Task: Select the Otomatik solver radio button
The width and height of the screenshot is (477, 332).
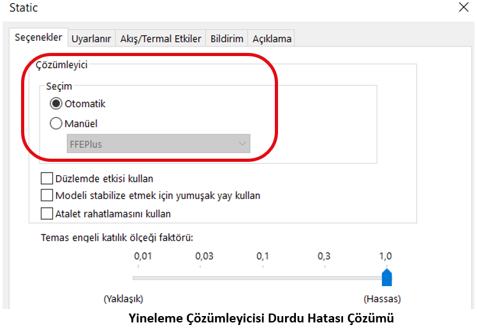Action: click(56, 104)
